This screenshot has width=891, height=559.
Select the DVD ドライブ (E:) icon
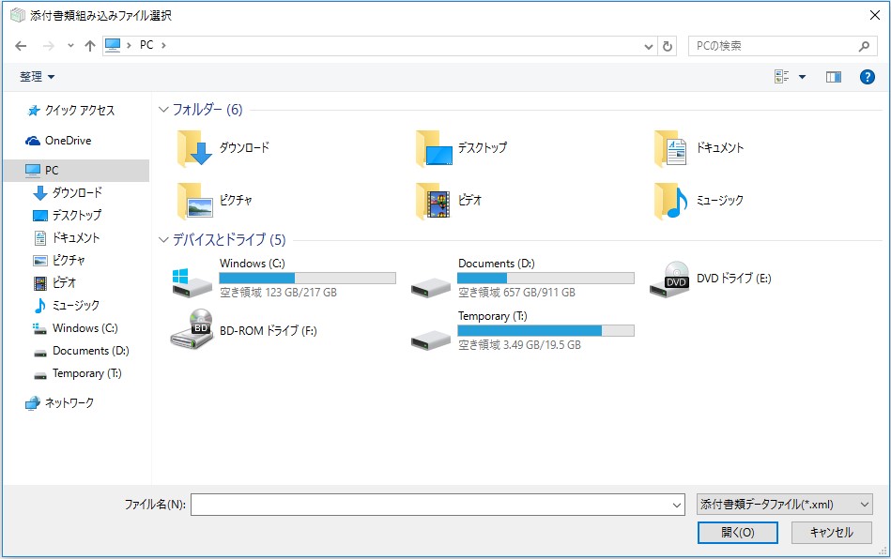(x=669, y=279)
